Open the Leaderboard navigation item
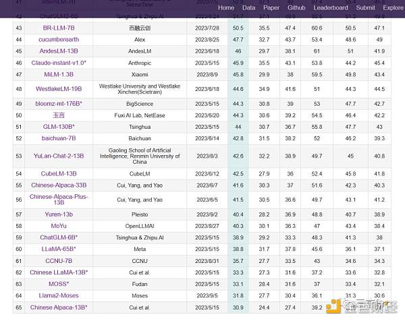 pyautogui.click(x=331, y=7)
